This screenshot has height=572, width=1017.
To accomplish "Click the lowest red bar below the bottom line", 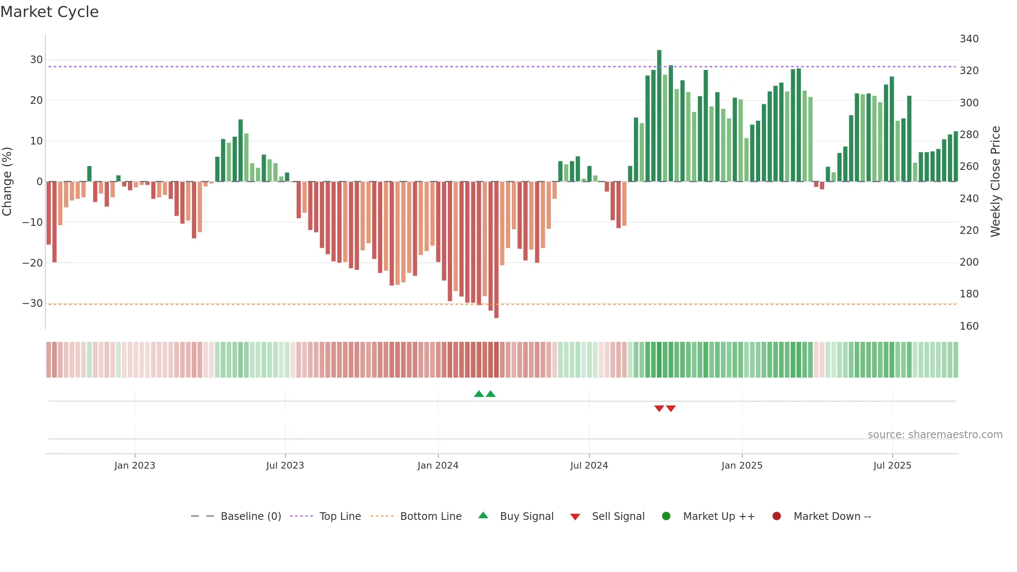I will coord(496,250).
